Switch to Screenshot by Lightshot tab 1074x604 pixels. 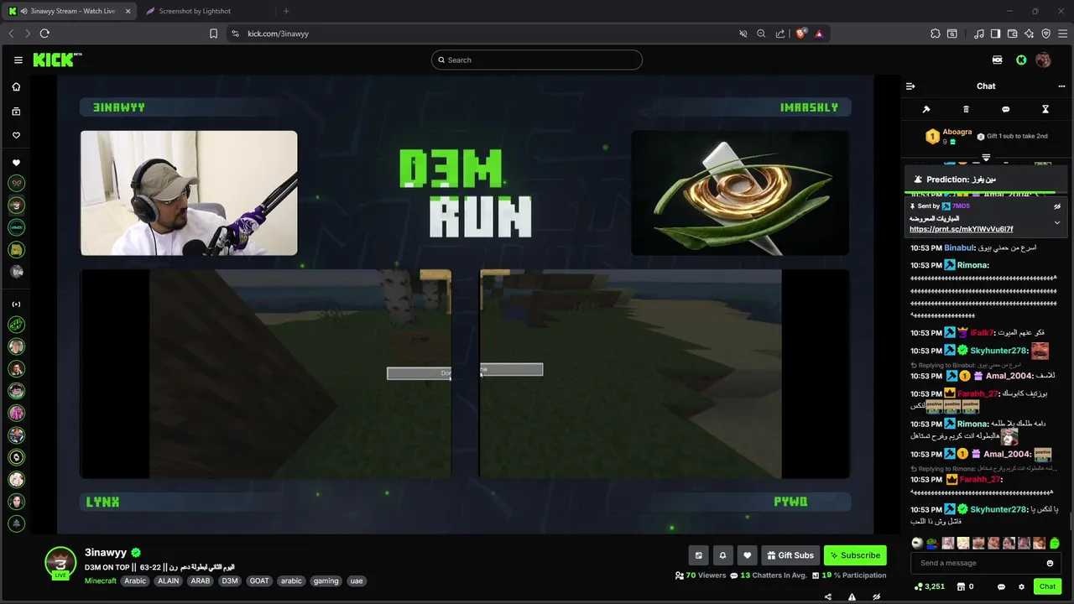tap(195, 11)
